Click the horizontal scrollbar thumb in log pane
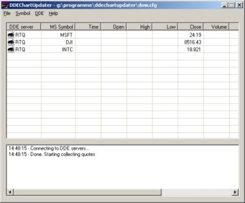The width and height of the screenshot is (245, 203). tap(87, 192)
